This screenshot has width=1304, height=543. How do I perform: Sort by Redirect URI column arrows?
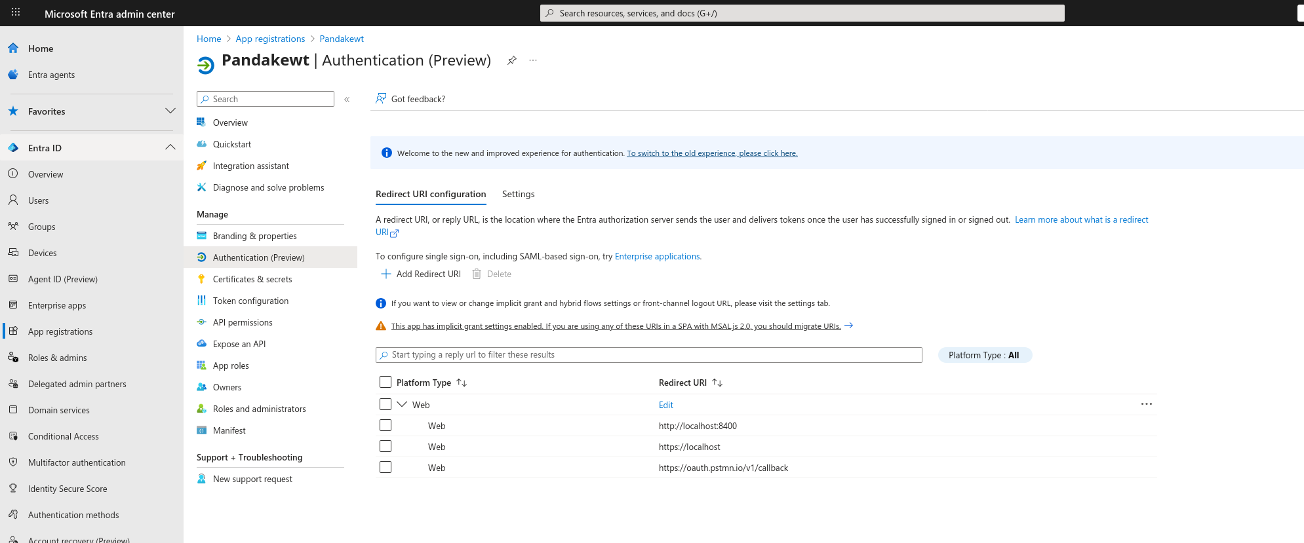point(717,383)
